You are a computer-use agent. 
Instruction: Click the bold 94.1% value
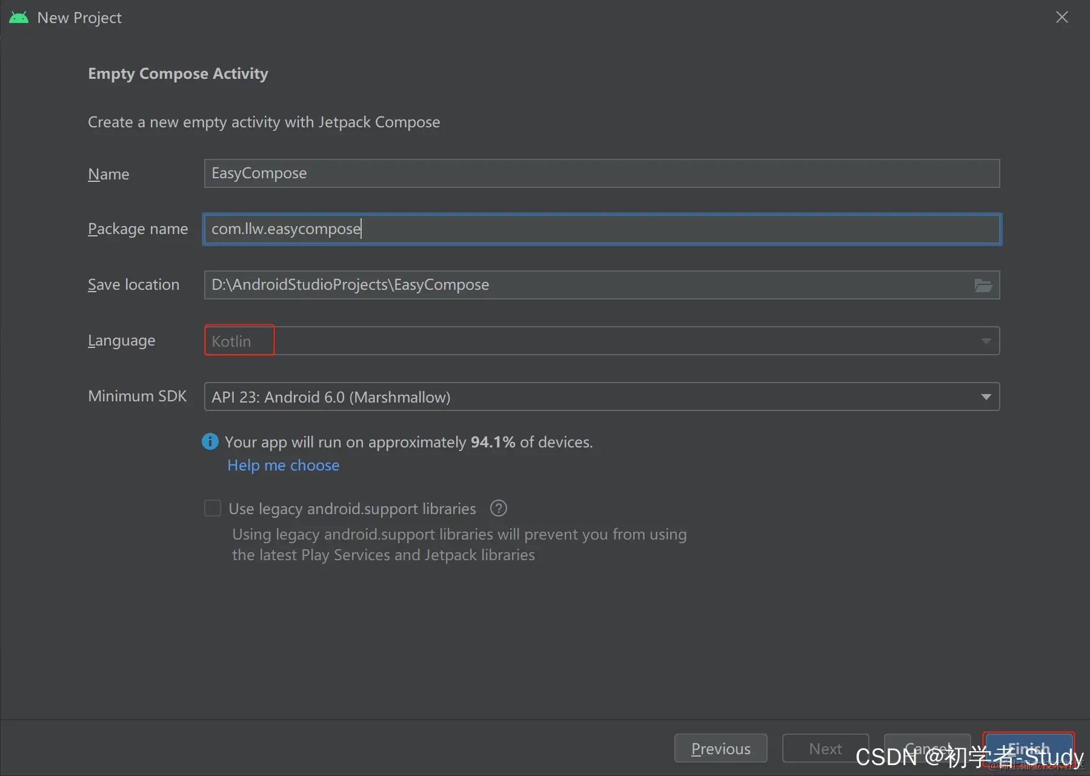click(493, 442)
